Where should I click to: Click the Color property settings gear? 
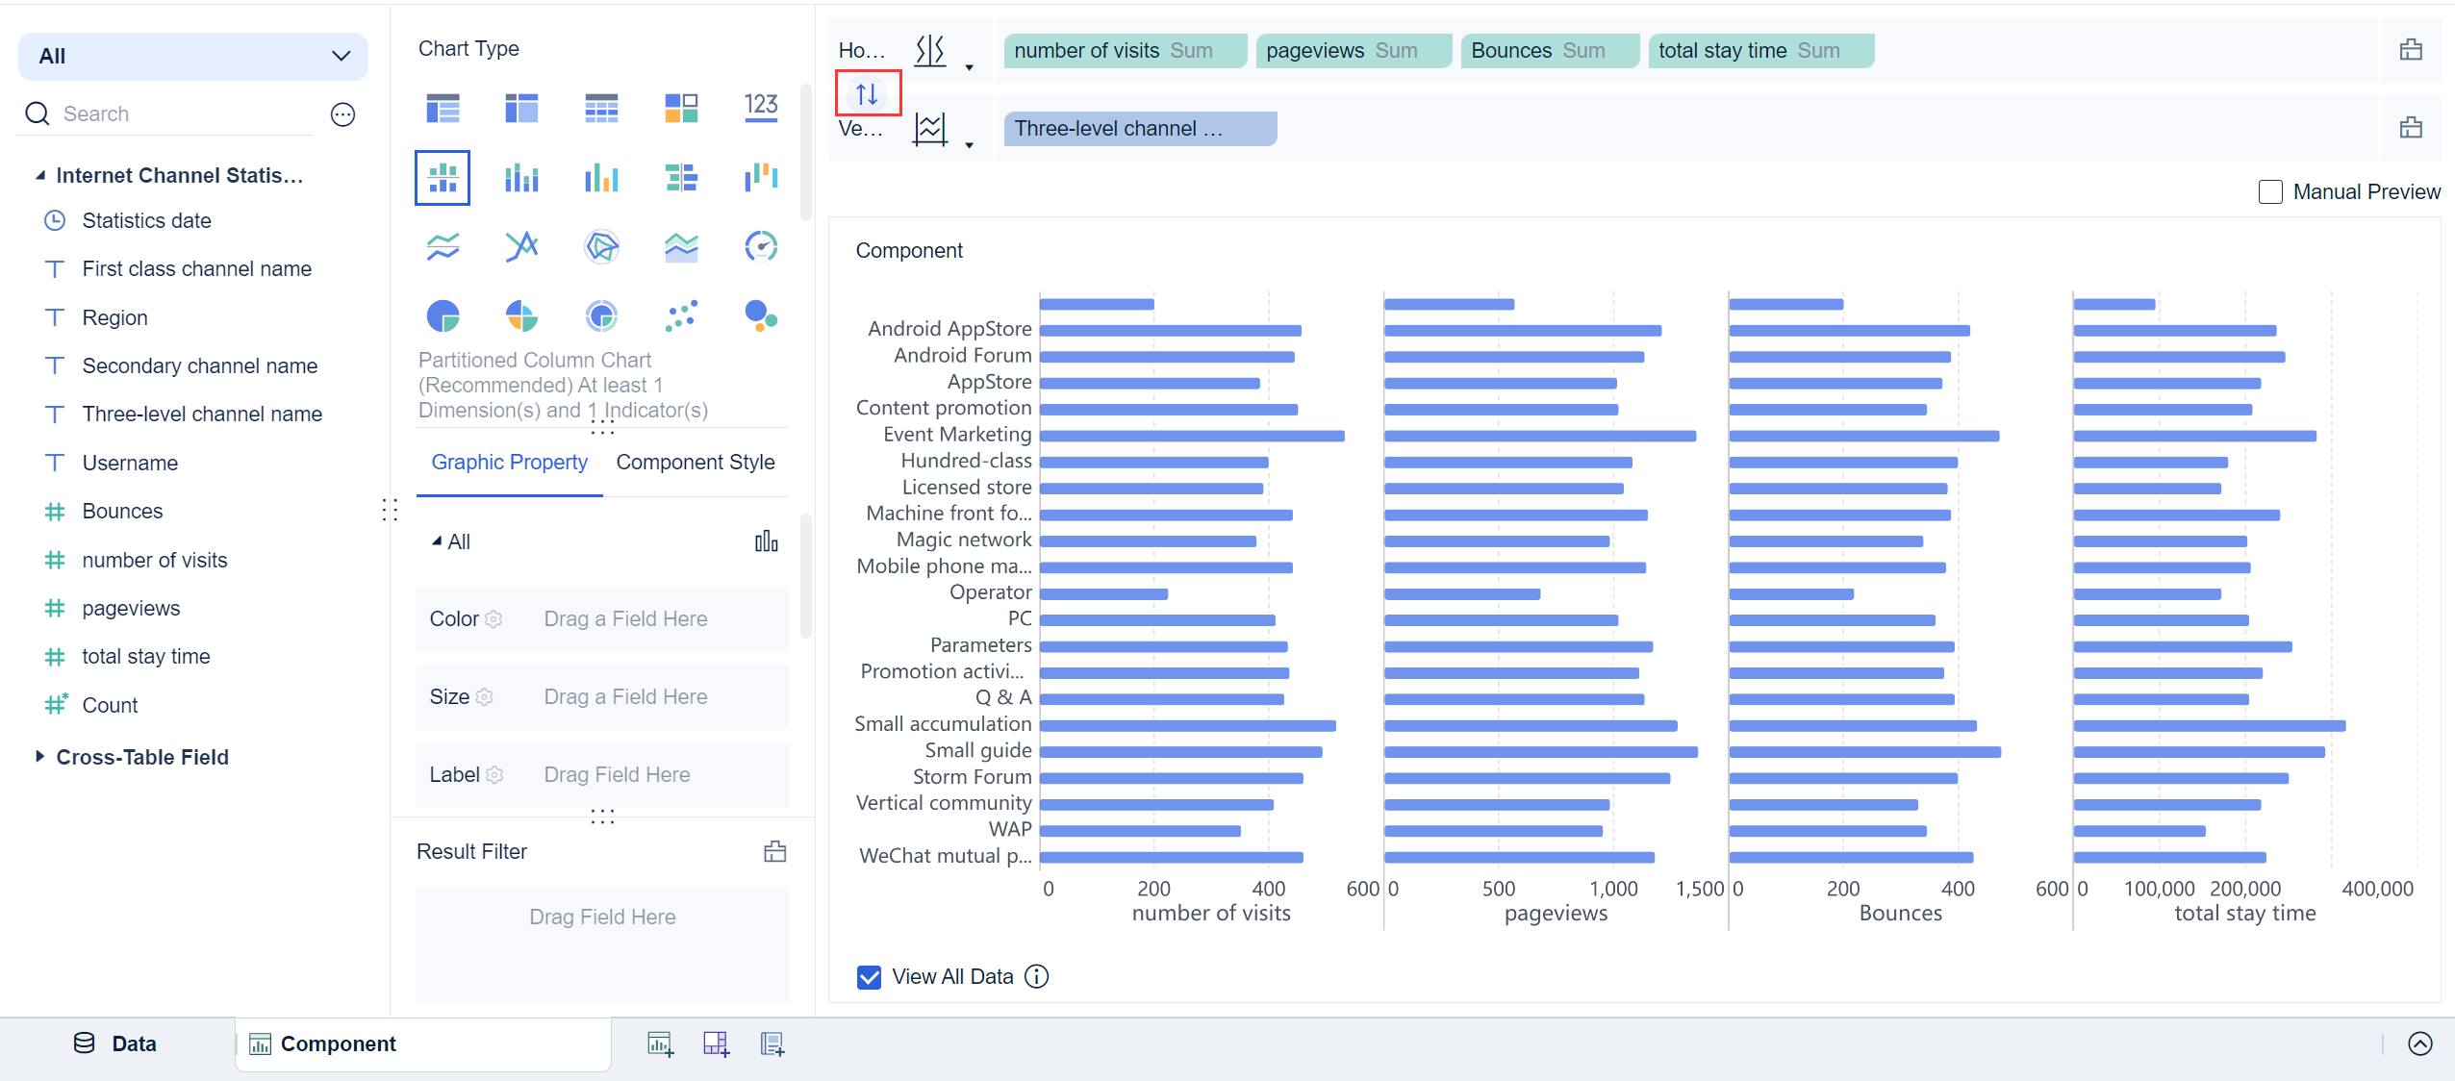click(x=494, y=619)
